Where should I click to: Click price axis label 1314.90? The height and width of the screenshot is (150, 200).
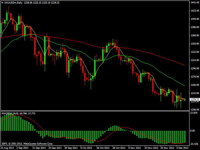click(x=195, y=60)
